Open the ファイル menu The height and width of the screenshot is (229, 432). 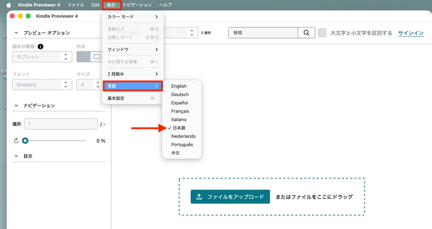pyautogui.click(x=76, y=5)
